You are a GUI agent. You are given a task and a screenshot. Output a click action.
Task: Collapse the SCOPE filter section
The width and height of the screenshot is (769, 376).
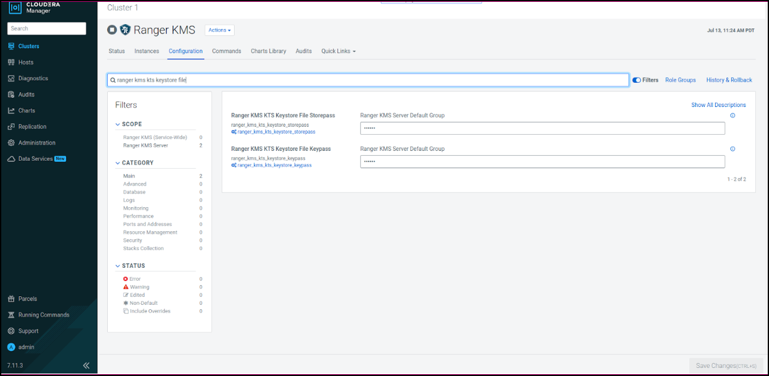[118, 124]
